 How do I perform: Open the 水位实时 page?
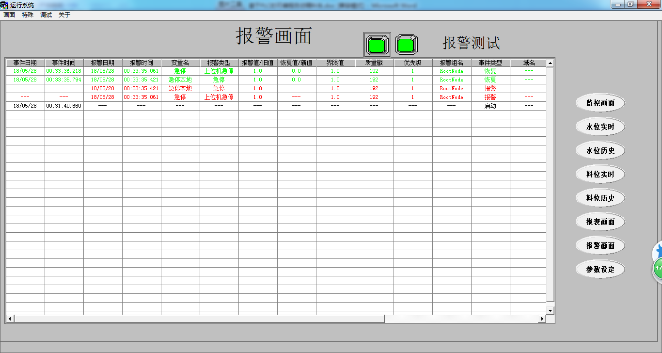600,127
